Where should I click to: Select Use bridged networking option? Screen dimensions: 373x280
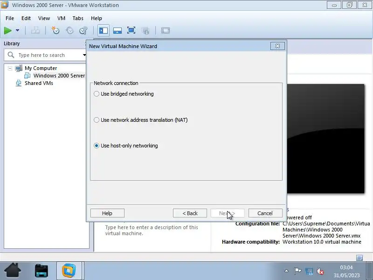(124, 94)
